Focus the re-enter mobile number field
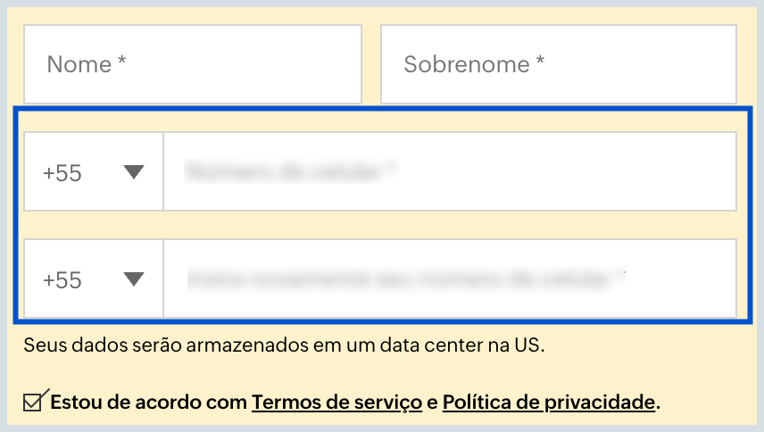 click(450, 279)
